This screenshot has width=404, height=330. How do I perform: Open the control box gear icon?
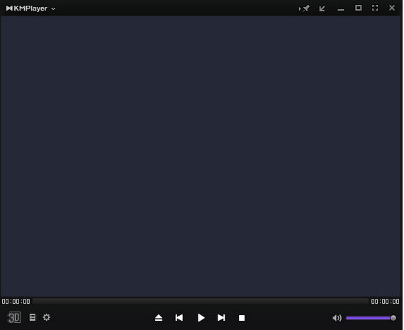(x=47, y=317)
